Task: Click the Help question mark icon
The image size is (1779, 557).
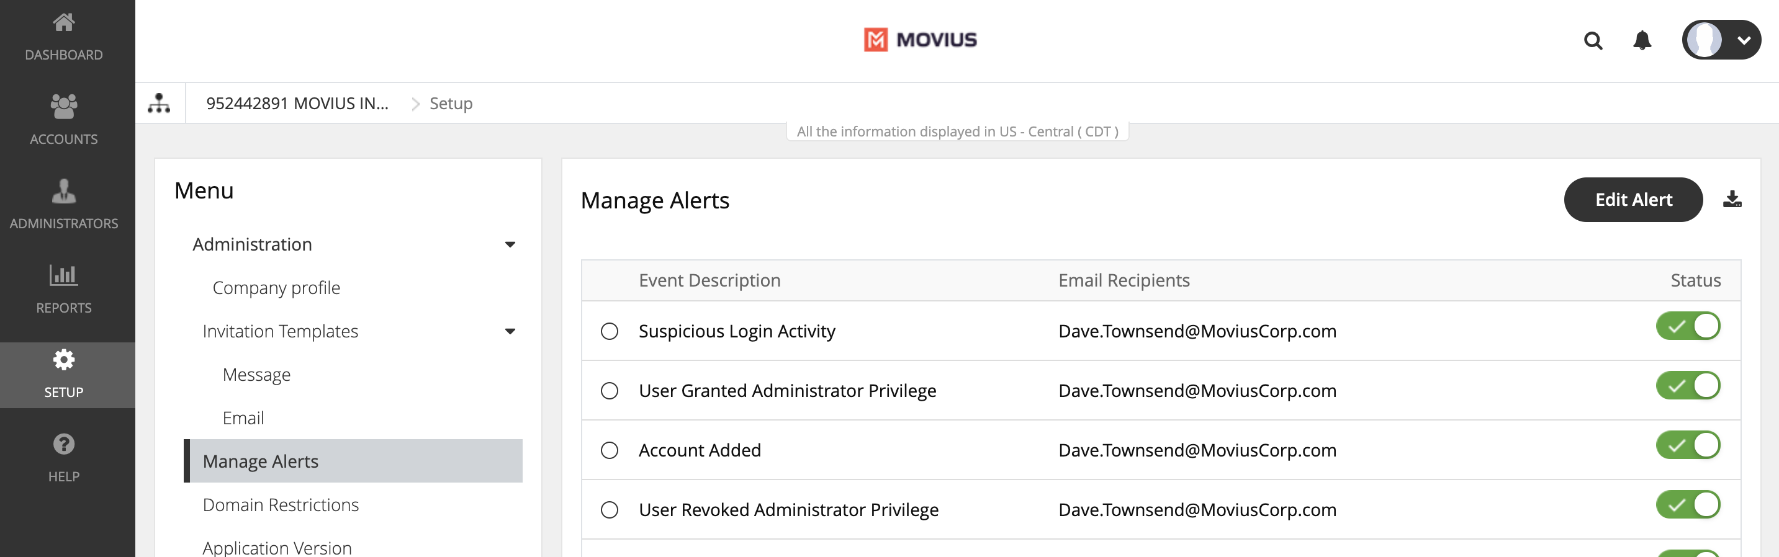Action: 63,444
